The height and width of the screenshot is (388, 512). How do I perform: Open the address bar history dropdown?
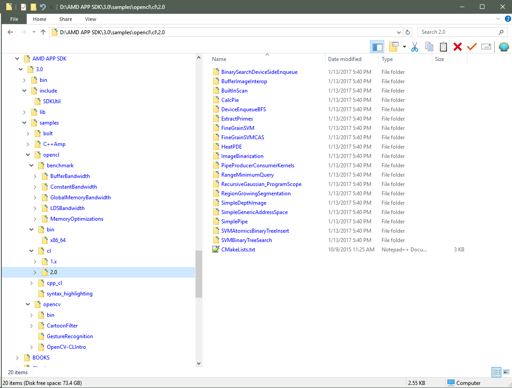pyautogui.click(x=399, y=32)
